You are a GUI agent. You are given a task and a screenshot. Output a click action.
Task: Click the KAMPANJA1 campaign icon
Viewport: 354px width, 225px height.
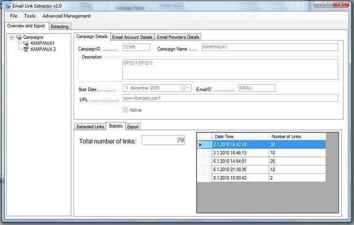pyautogui.click(x=26, y=43)
